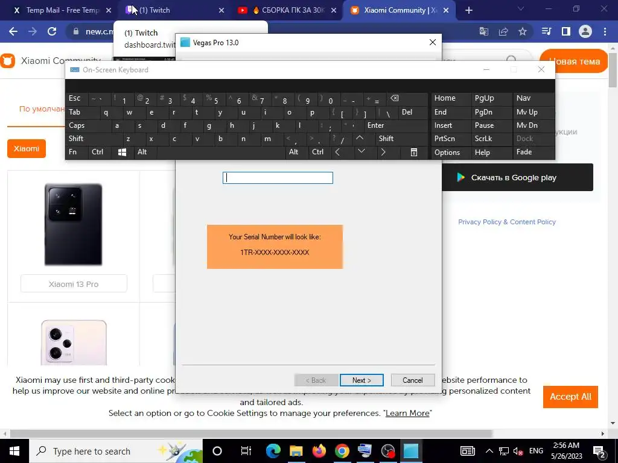Click Скачать в Google play banner
618x463 pixels.
(517, 178)
